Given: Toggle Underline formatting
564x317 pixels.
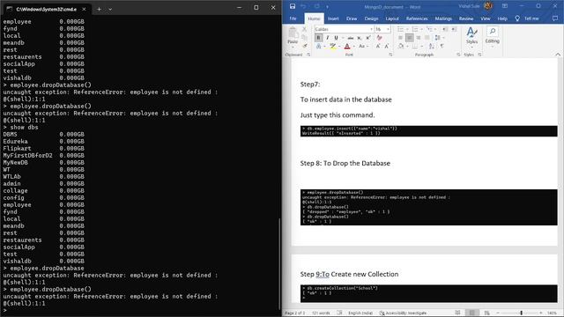Looking at the screenshot, I should [x=336, y=38].
